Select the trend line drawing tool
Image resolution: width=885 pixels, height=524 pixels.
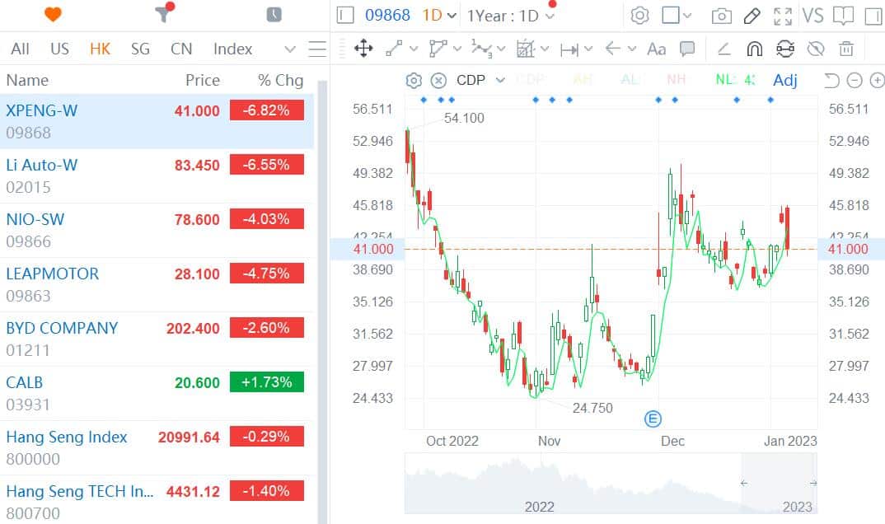pos(391,49)
